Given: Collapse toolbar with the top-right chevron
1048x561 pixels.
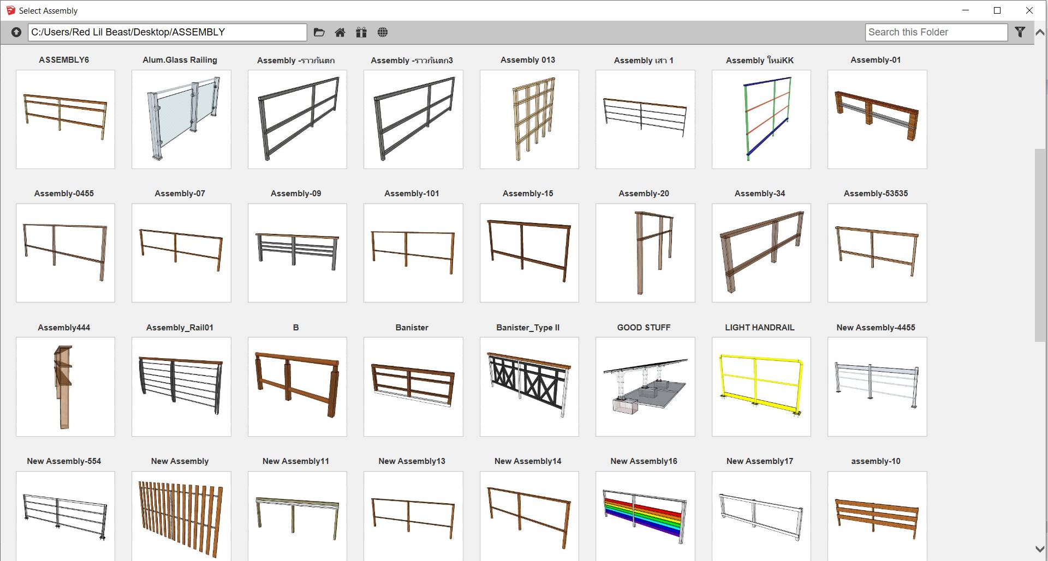Looking at the screenshot, I should coord(1040,33).
